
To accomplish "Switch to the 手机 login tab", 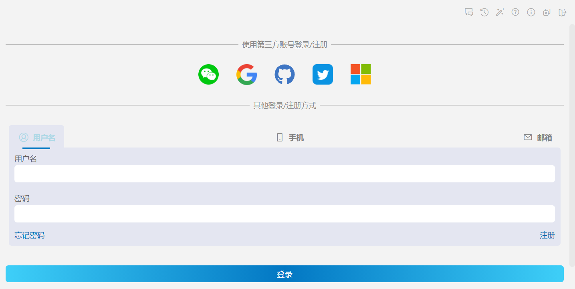I will point(291,137).
